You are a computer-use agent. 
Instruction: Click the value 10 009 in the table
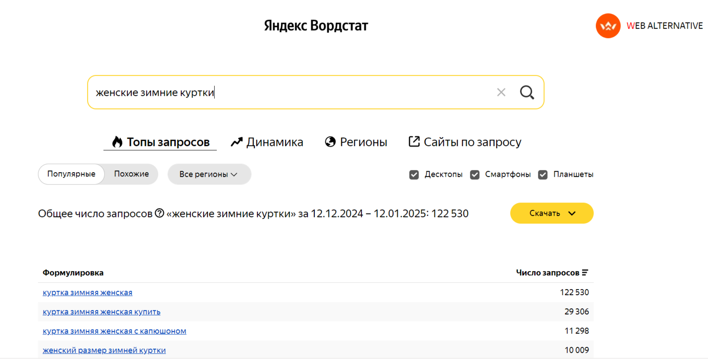(576, 350)
